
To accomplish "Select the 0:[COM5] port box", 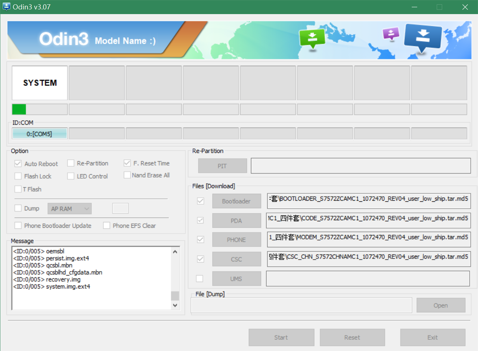I will pyautogui.click(x=39, y=134).
